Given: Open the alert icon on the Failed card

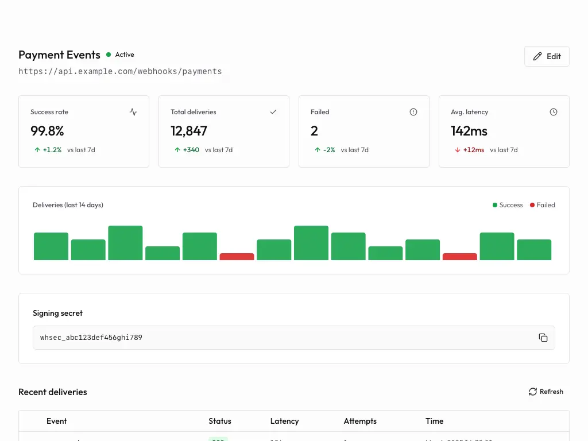Looking at the screenshot, I should [413, 112].
